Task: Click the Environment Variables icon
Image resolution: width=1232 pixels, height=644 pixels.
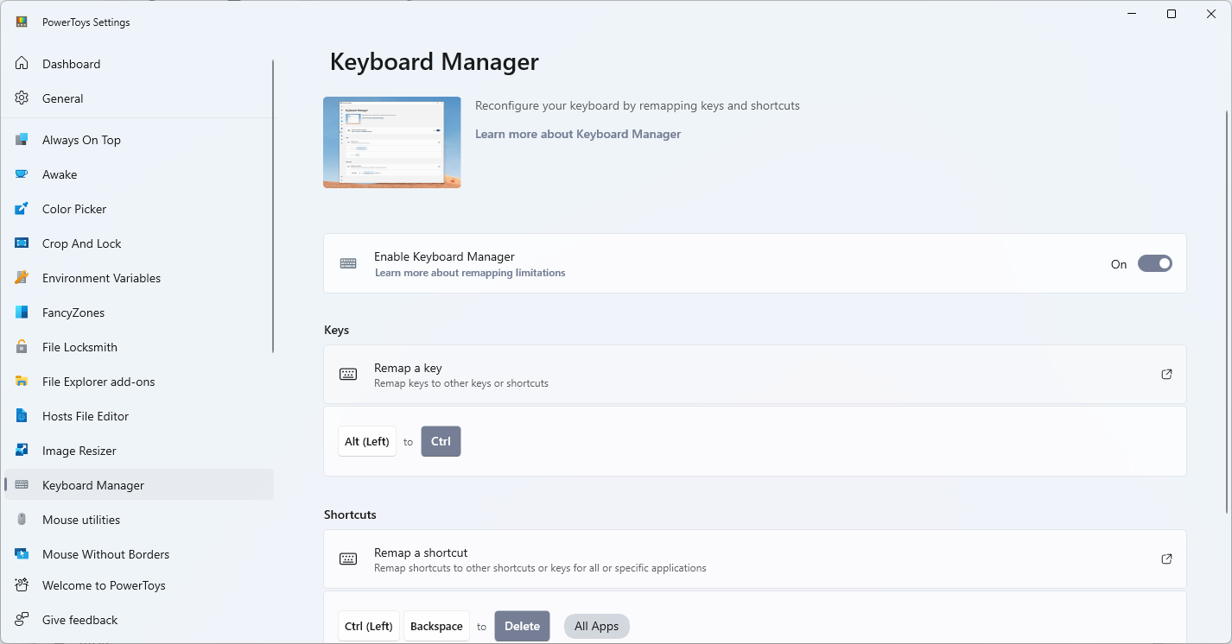Action: 22,278
